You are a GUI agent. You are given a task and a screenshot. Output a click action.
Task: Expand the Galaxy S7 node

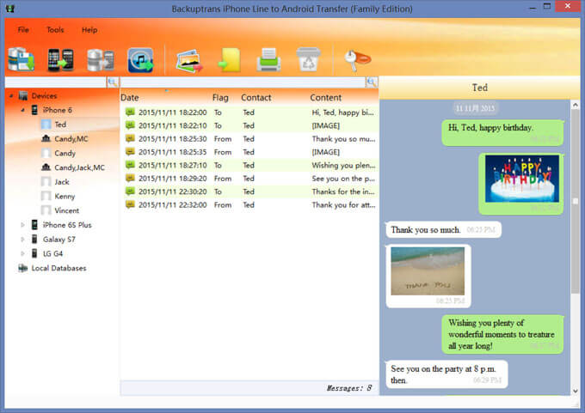[x=22, y=239]
